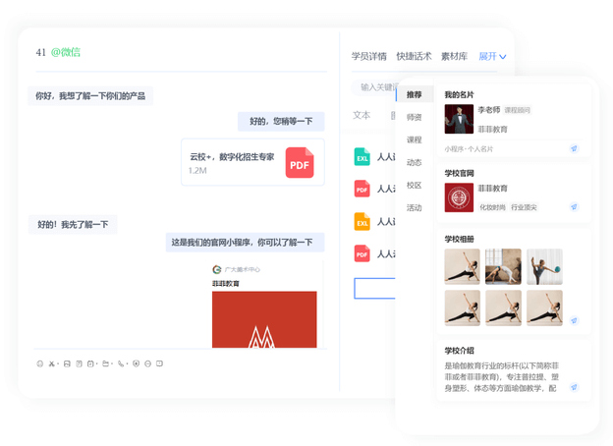Select 校区 in the side menu
This screenshot has width=613, height=446.
[415, 186]
